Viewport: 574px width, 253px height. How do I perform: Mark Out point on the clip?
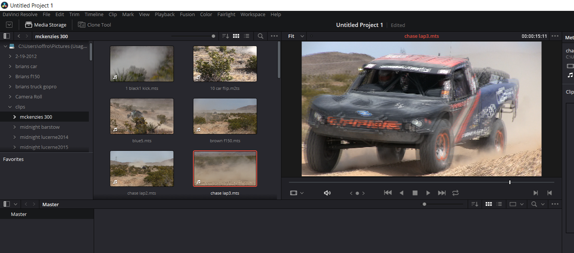[x=549, y=193]
